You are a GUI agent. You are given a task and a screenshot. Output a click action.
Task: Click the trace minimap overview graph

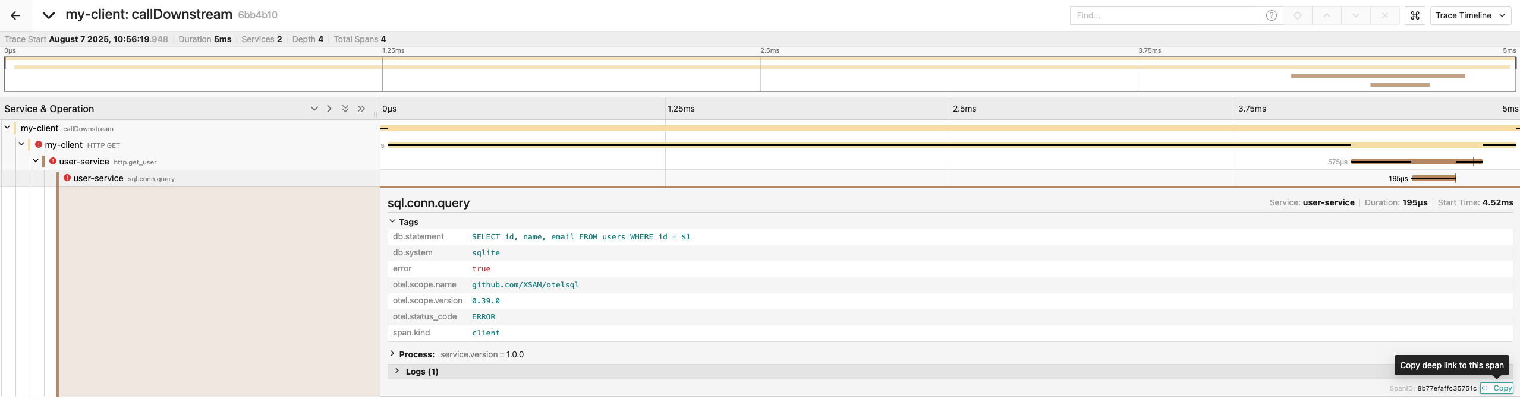(x=760, y=74)
